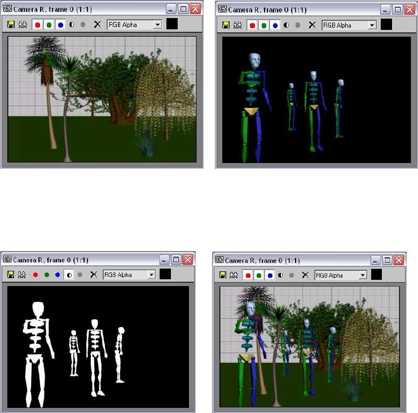Screen dimensions: 418x413
Task: Click title bar icon of trees-only window
Action: (7, 9)
